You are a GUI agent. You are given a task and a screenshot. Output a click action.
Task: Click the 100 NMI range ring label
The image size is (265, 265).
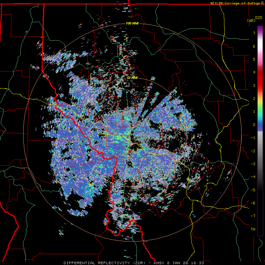point(132,23)
